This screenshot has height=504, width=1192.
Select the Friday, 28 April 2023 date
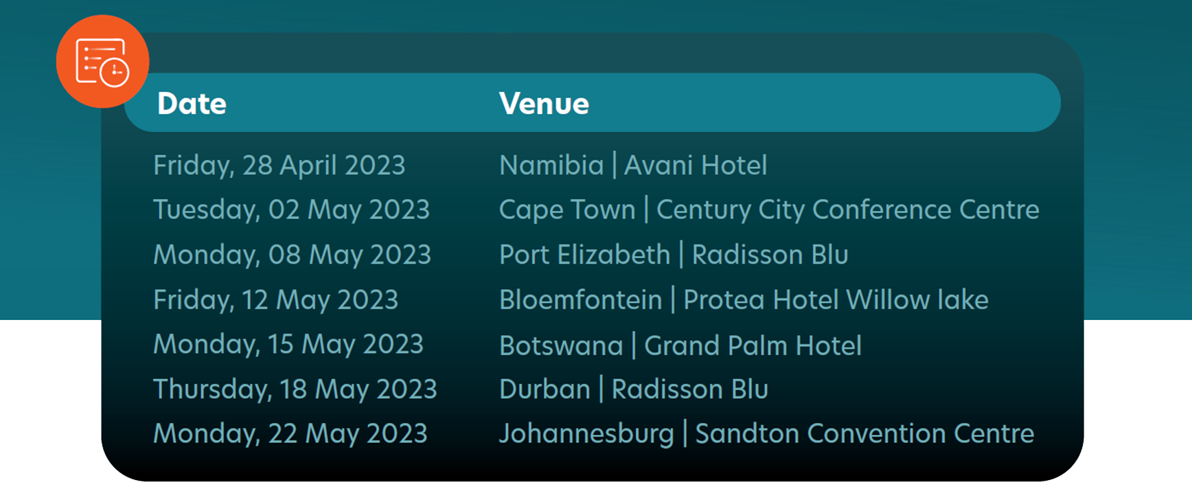pos(279,165)
